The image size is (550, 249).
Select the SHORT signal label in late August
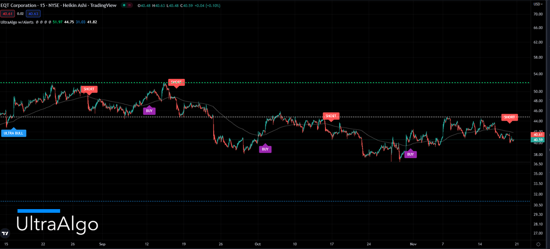89,89
